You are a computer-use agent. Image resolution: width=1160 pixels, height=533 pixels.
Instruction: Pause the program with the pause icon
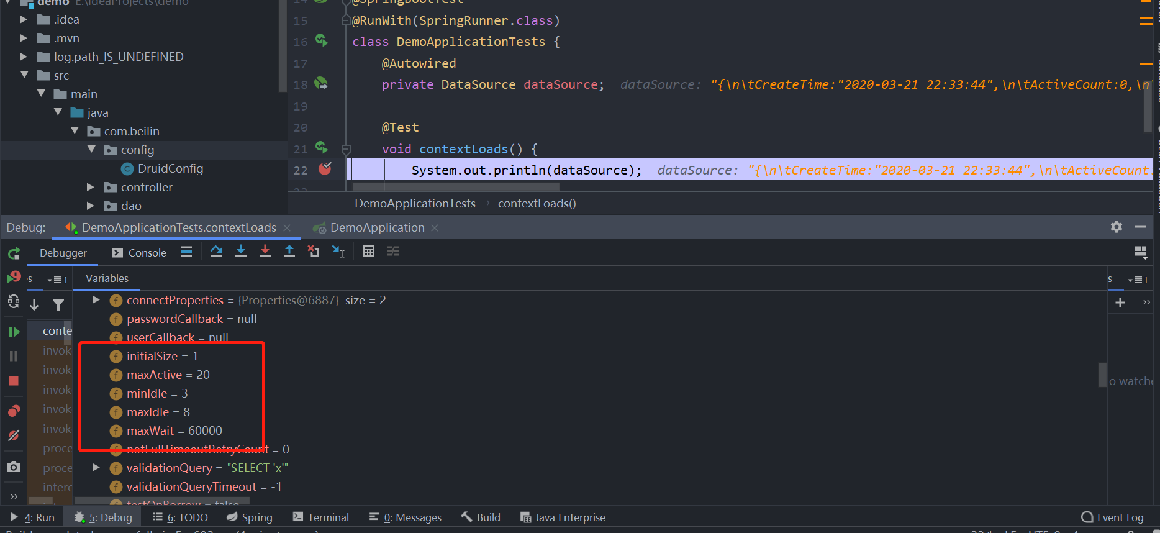(14, 356)
